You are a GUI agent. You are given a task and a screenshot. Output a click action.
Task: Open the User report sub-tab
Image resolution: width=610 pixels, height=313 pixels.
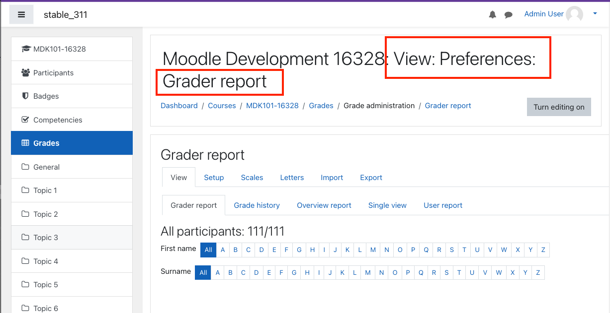pos(443,205)
